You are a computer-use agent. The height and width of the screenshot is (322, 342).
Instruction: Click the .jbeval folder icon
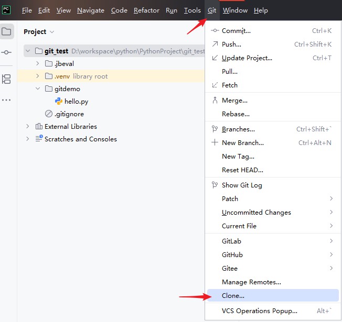click(x=49, y=63)
